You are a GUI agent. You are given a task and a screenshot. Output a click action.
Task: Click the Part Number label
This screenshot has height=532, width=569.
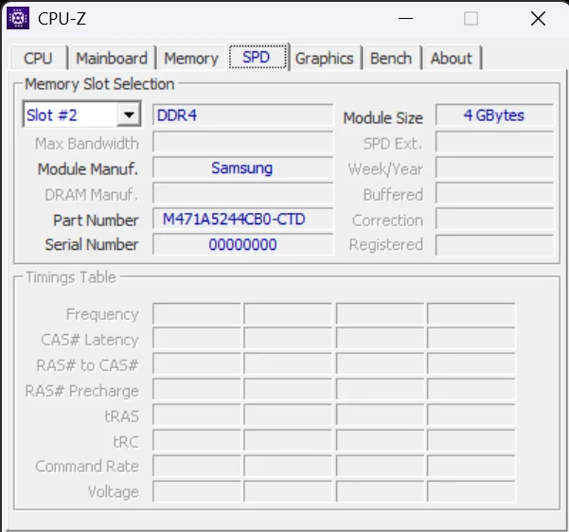click(96, 221)
